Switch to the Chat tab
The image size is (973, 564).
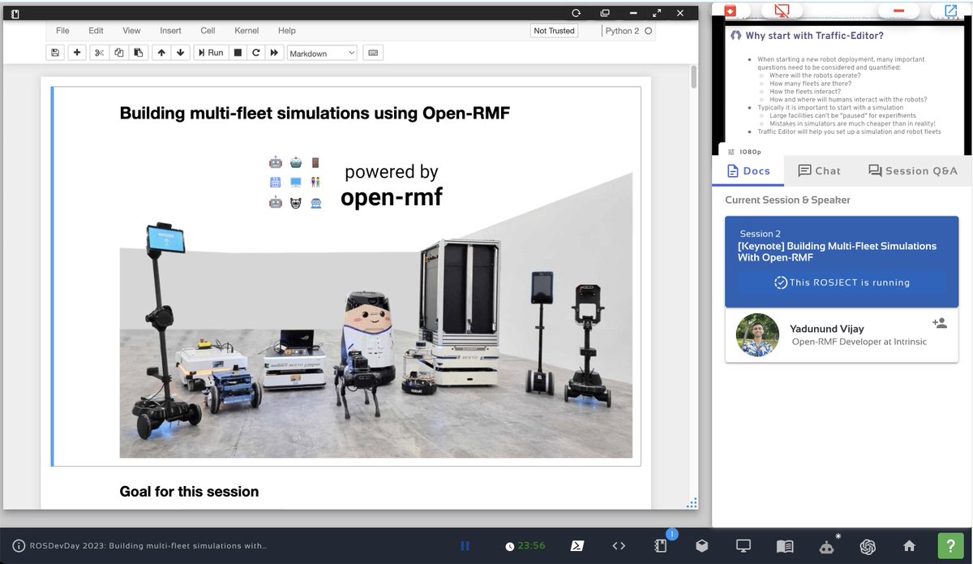pyautogui.click(x=819, y=170)
